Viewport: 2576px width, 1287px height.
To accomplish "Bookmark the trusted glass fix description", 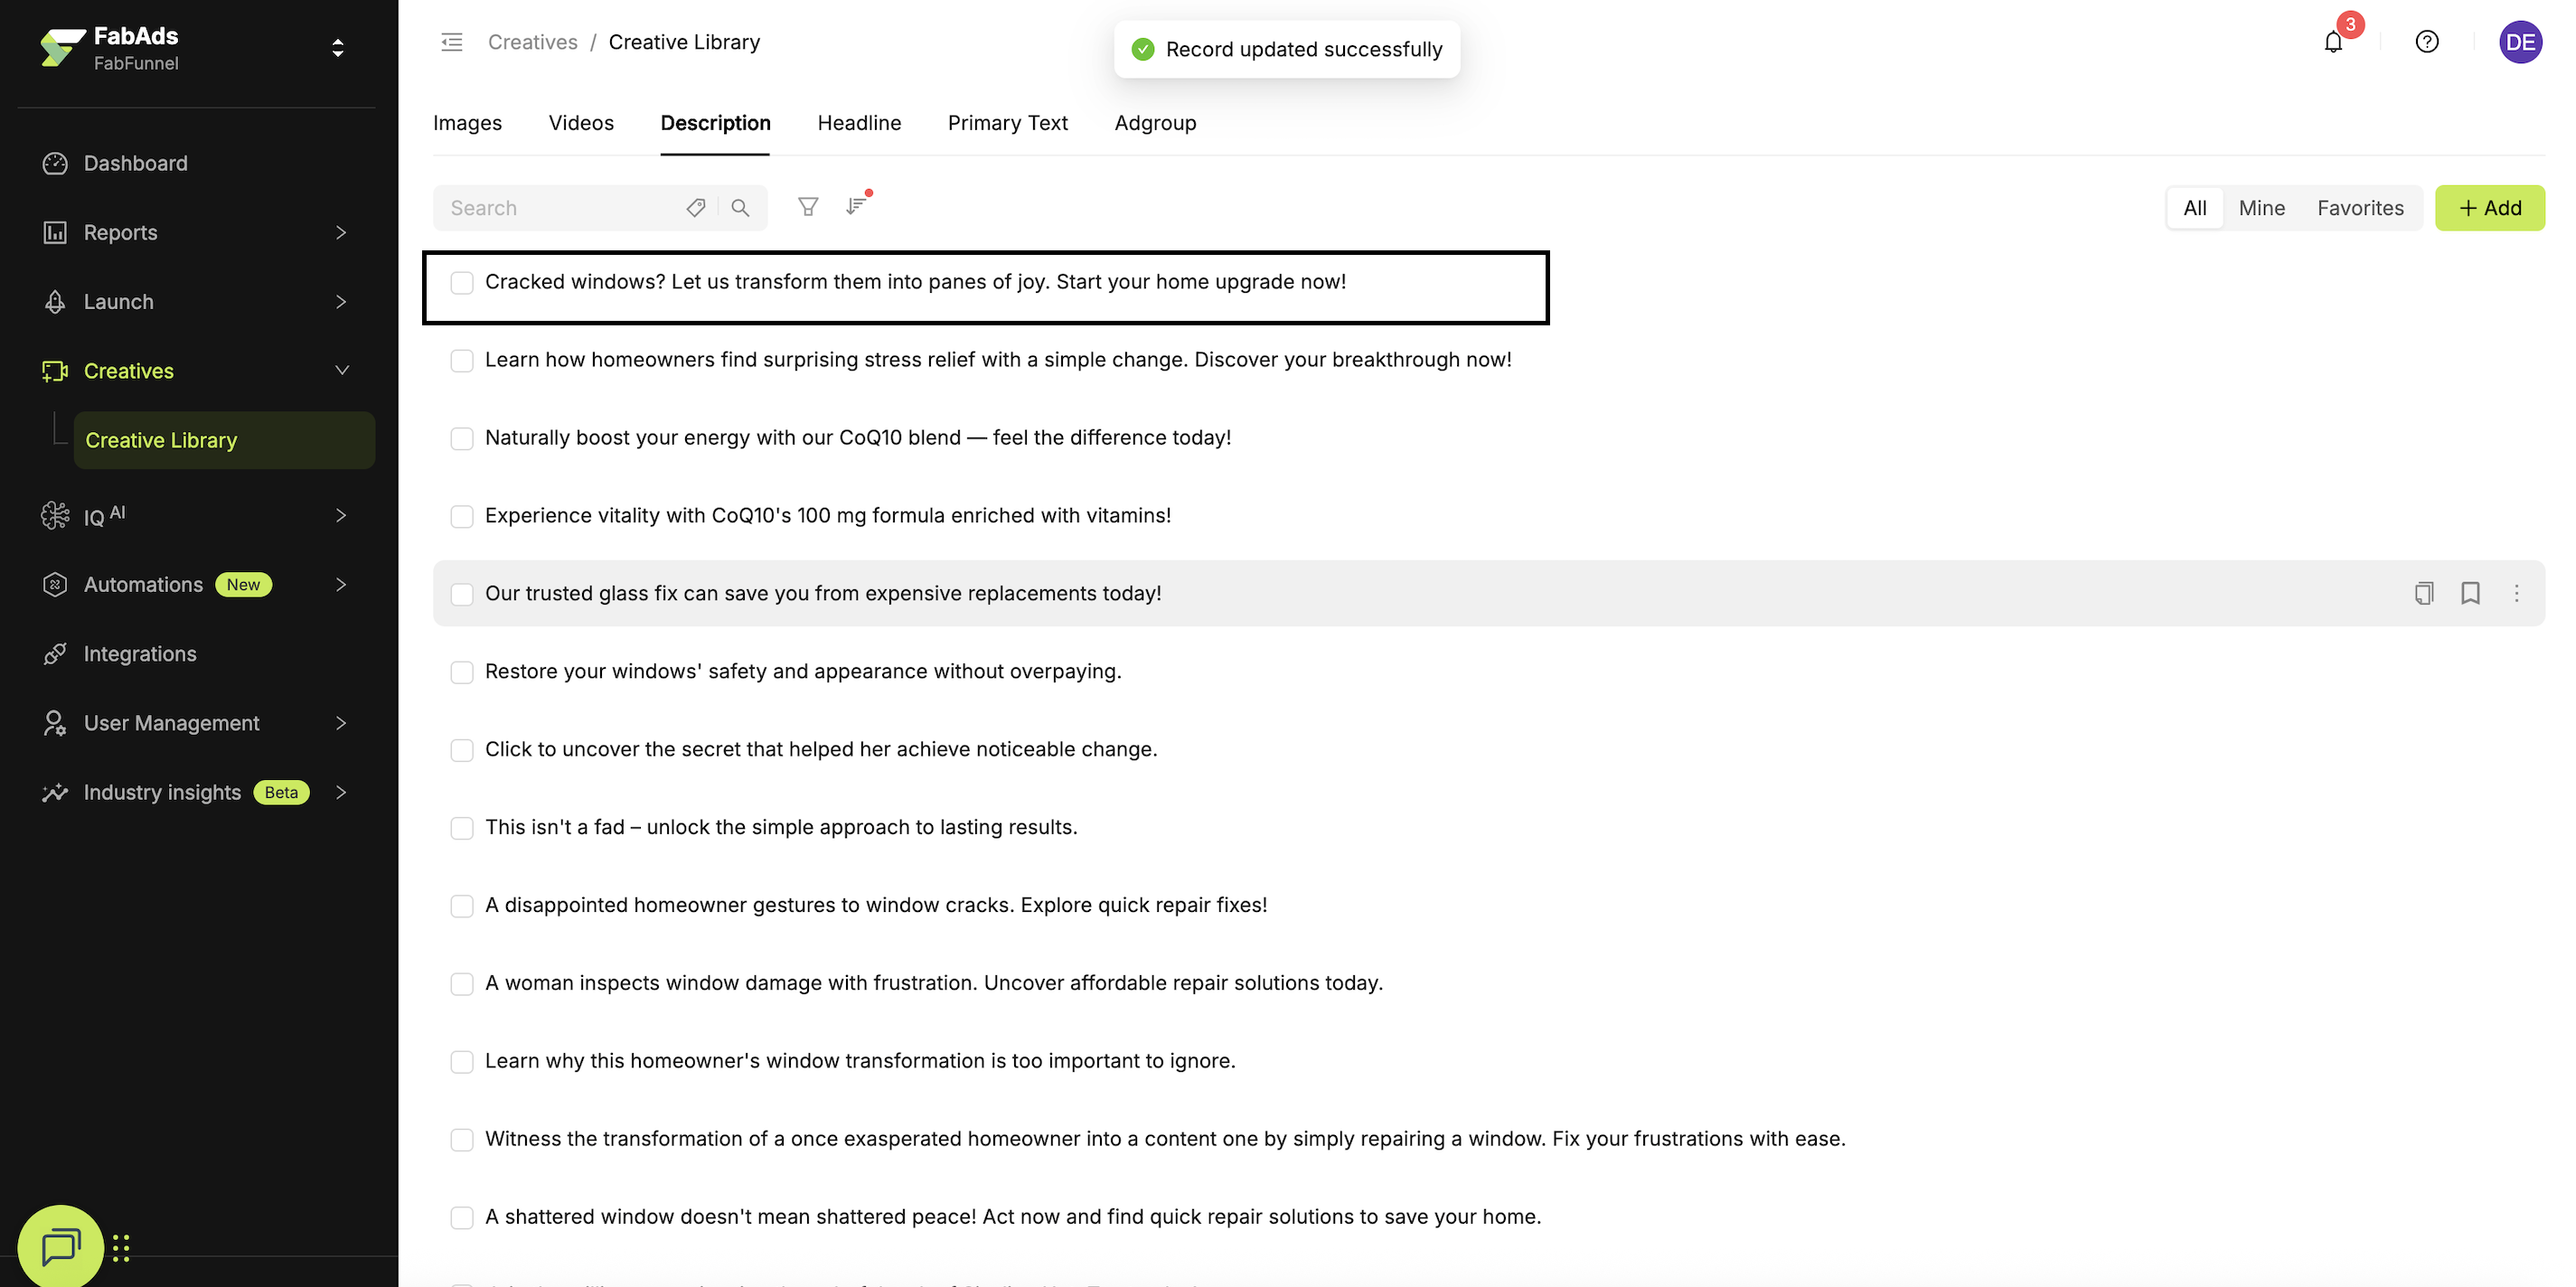I will coord(2470,593).
